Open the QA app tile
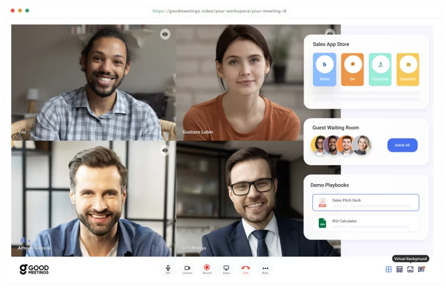 coord(352,69)
